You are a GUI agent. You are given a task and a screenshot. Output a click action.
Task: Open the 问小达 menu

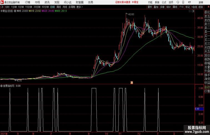(x=67, y=2)
